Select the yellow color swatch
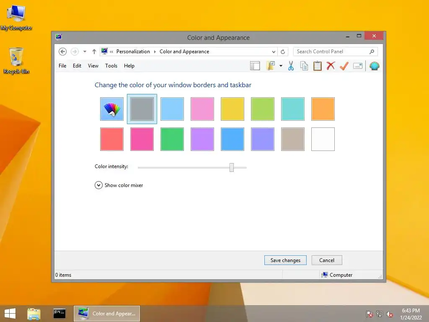 point(232,109)
